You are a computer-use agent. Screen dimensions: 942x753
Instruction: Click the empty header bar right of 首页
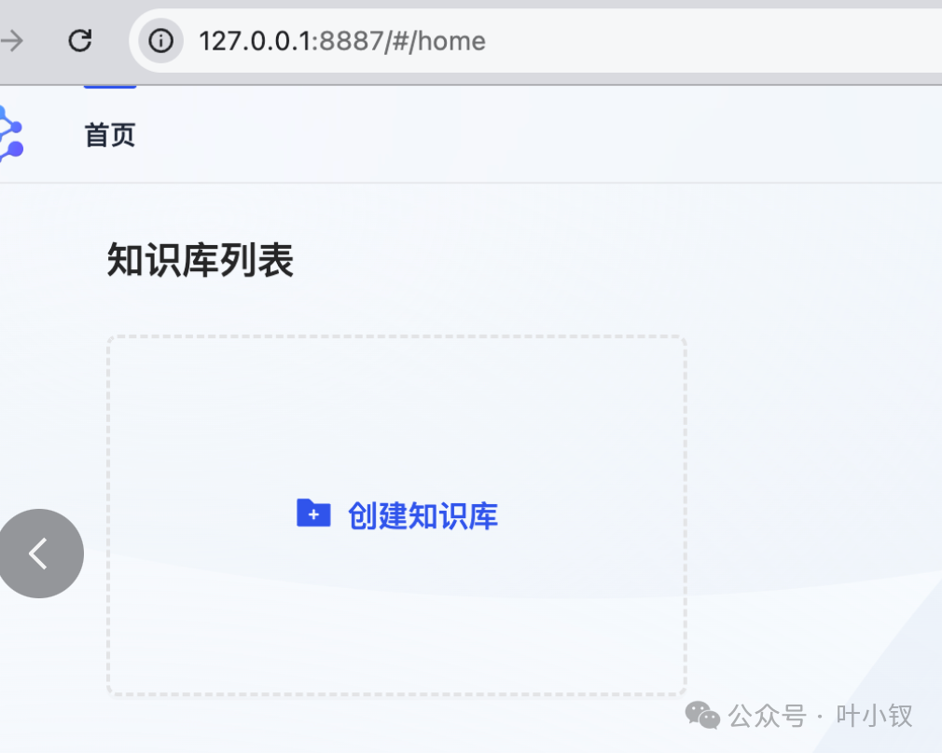(x=541, y=134)
